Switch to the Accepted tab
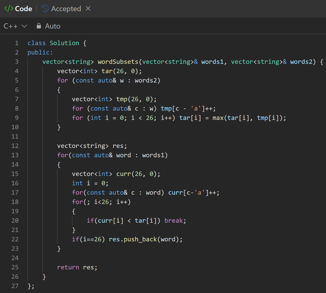Image resolution: width=326 pixels, height=293 pixels. coord(61,9)
